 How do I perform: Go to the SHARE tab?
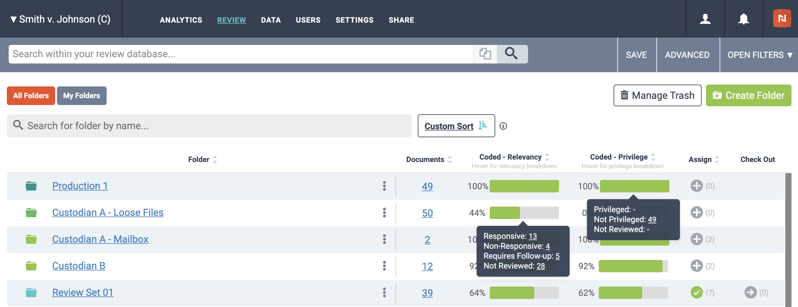[x=401, y=20]
